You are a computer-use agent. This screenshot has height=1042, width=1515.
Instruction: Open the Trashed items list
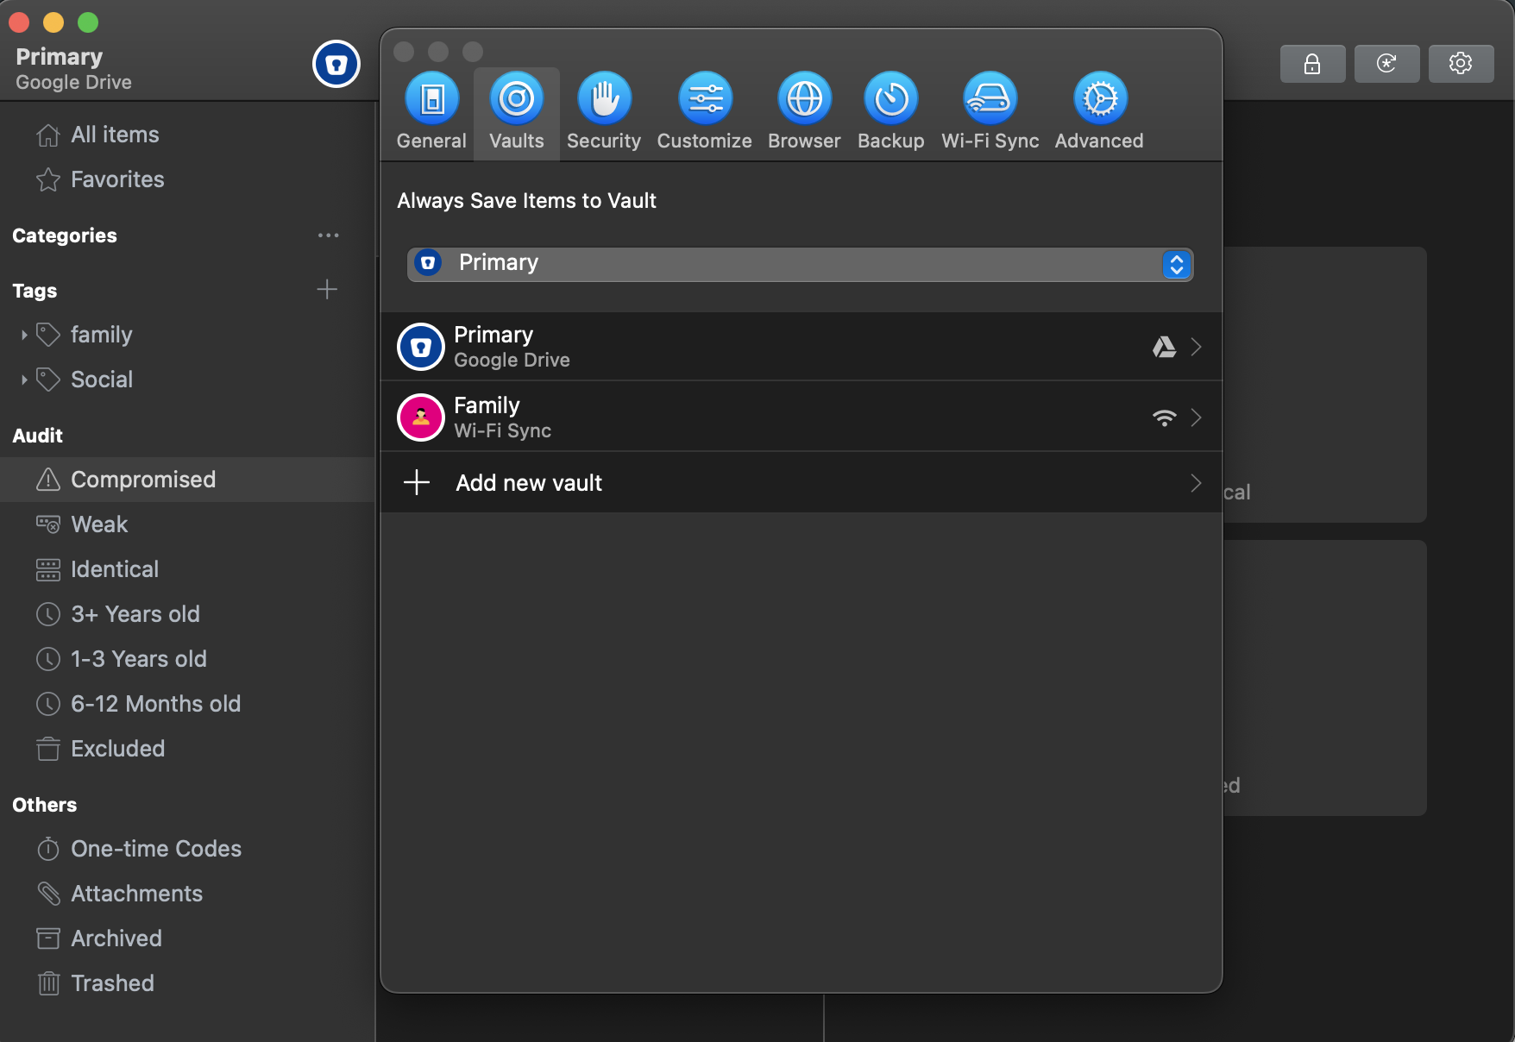pyautogui.click(x=188, y=983)
